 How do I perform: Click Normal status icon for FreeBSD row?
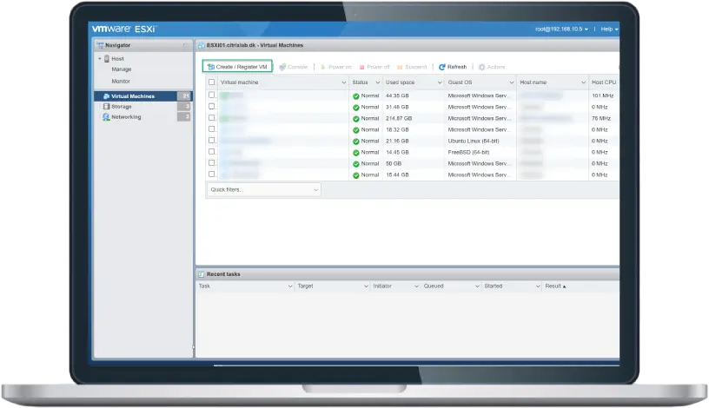tap(356, 153)
